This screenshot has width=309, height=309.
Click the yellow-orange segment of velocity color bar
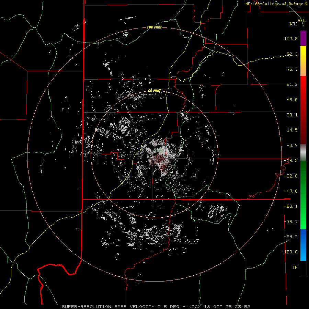(x=303, y=61)
